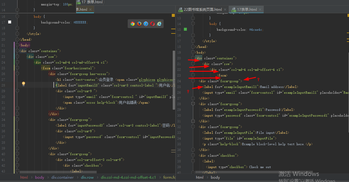
Task: Open the green #4cae4c color swatch in gutter
Action: point(185,30)
